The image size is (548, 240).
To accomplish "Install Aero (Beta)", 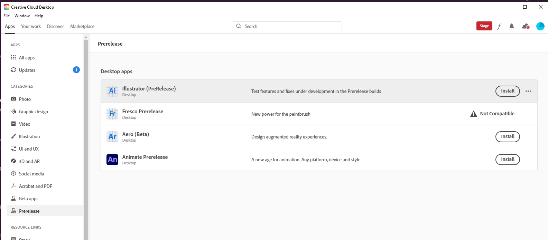I will [x=508, y=136].
